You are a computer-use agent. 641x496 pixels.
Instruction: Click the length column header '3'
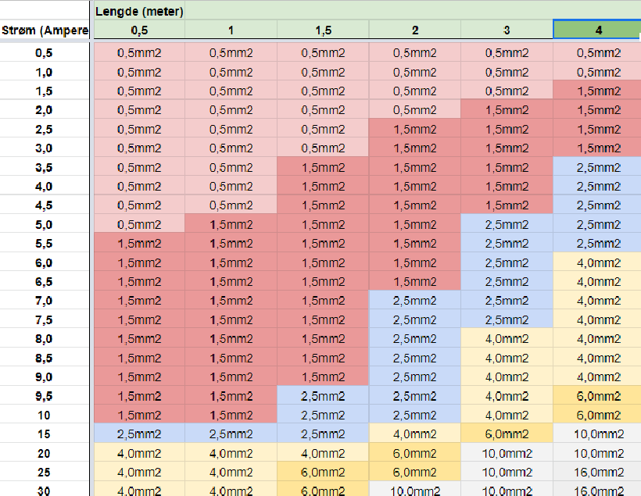tap(506, 30)
